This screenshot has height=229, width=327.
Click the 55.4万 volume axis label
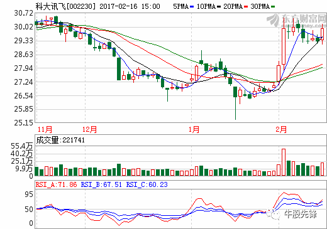(22, 146)
